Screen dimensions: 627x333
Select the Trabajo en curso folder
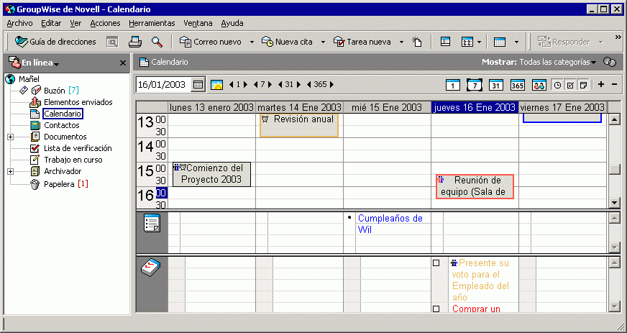(x=73, y=160)
